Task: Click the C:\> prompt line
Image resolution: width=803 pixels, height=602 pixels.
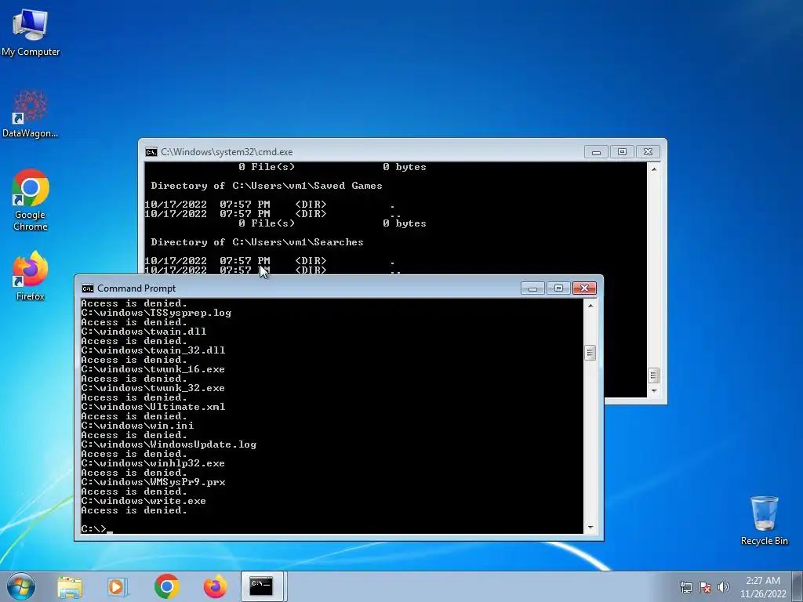Action: click(x=96, y=529)
